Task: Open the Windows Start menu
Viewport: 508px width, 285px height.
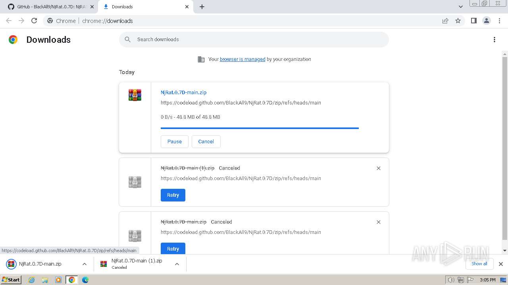Action: pyautogui.click(x=11, y=279)
